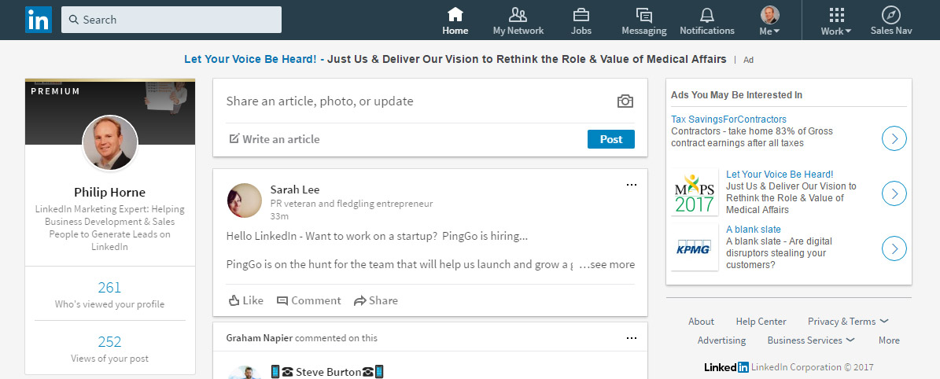Expand Sarah Lee's post with see more
The image size is (940, 379).
tap(607, 264)
